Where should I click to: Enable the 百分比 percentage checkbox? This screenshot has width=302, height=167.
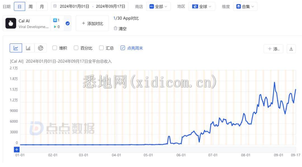[x=76, y=48]
